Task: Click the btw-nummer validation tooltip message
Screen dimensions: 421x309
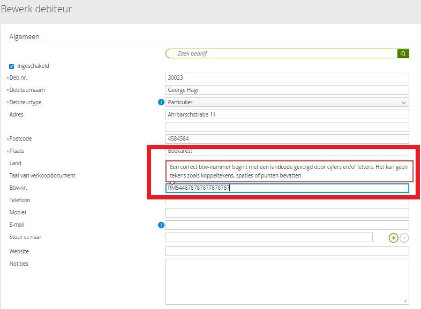Action: (x=289, y=171)
